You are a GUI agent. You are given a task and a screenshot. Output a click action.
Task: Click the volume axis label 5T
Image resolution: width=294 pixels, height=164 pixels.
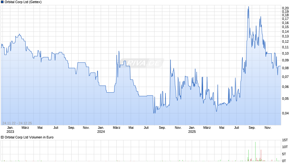coord(284,154)
